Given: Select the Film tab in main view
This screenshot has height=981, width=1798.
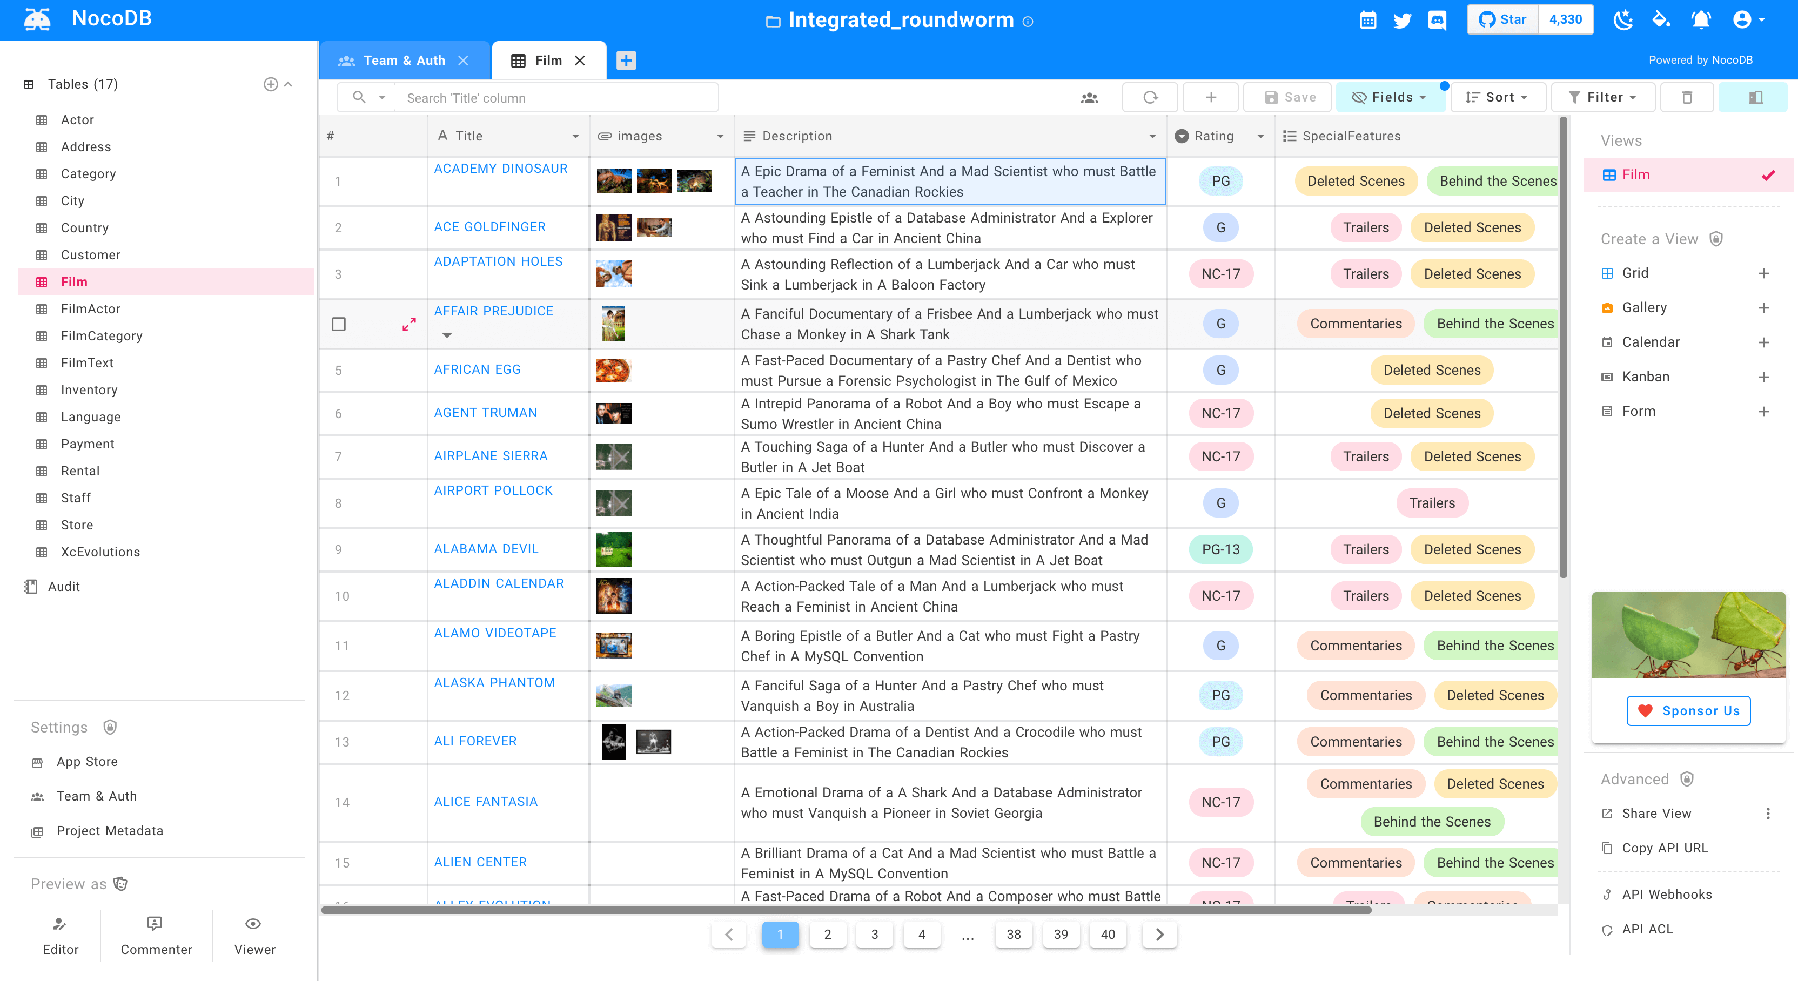Looking at the screenshot, I should 547,59.
